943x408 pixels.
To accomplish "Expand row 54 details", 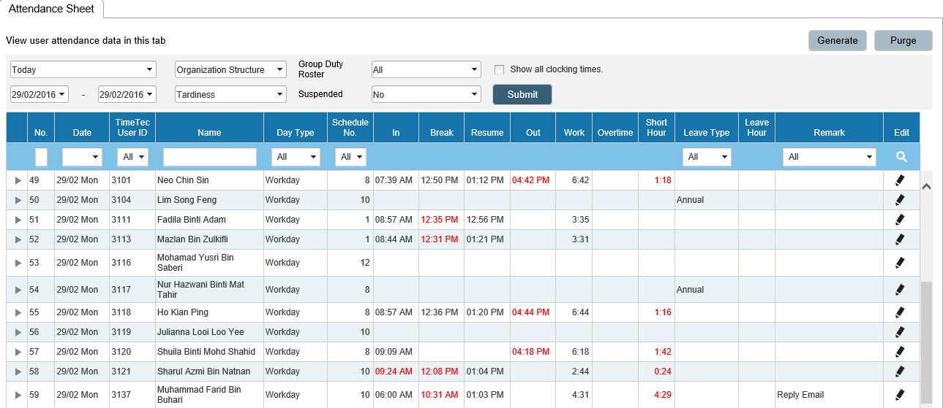I will point(18,290).
